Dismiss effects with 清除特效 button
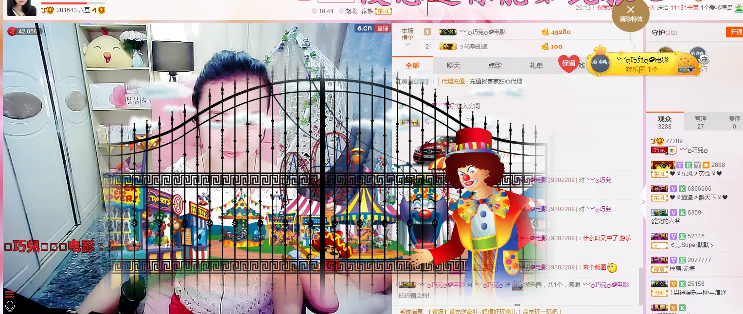The image size is (743, 314). [631, 14]
